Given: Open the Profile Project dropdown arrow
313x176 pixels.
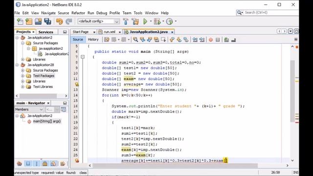Looking at the screenshot, I should [176, 21].
